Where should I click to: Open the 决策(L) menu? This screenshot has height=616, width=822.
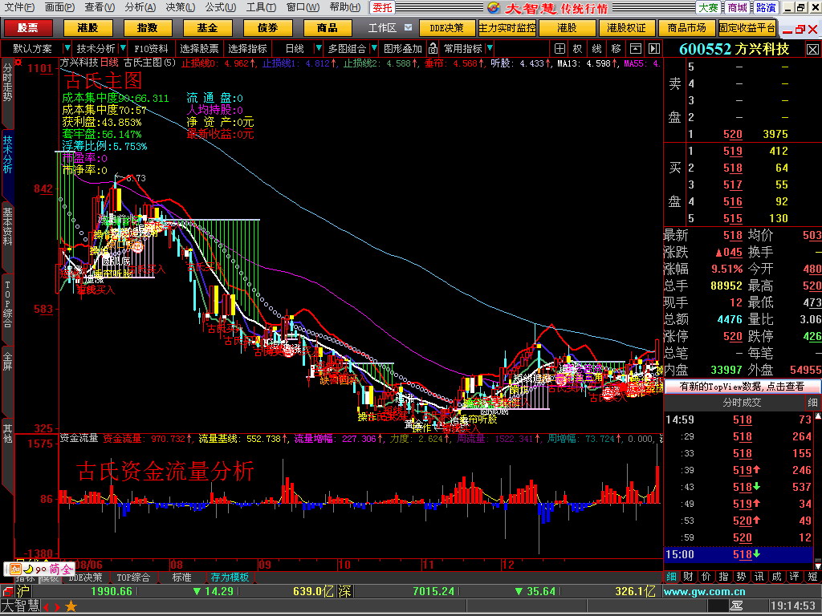[180, 7]
